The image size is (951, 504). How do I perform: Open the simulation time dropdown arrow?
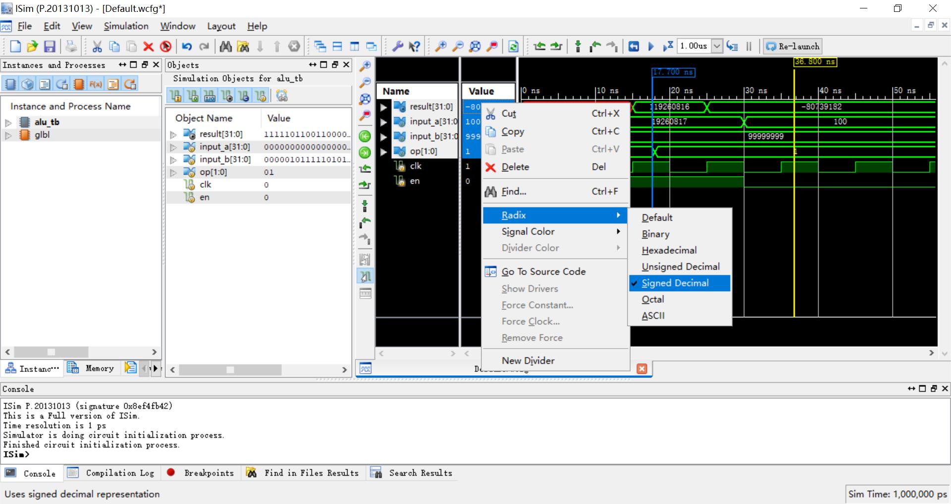(717, 47)
